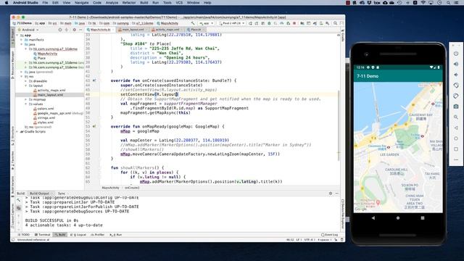Viewport: 464px width, 261px height.
Task: Click the macOS Spotlight search icon
Action: tap(448, 3)
